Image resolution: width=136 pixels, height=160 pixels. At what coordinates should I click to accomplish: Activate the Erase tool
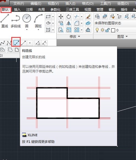point(88,17)
